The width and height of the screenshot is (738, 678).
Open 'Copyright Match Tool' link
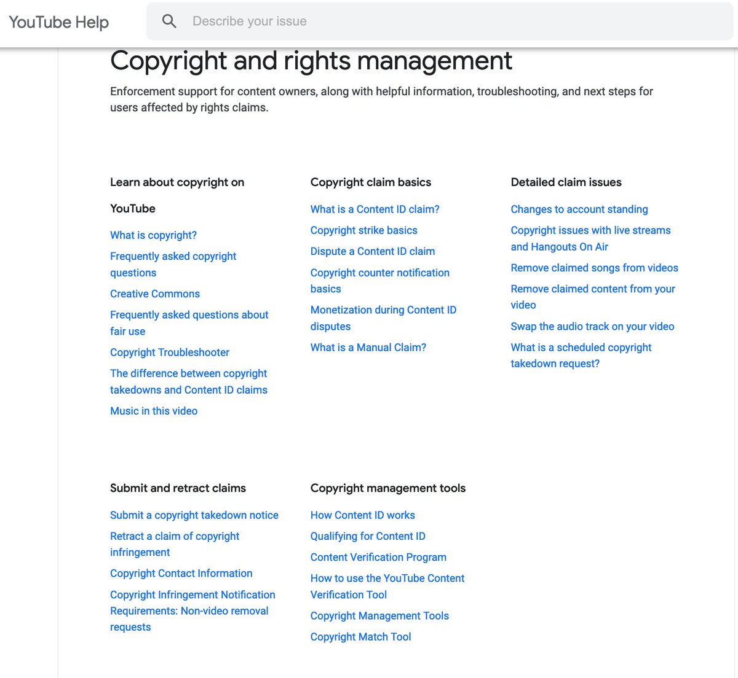tap(361, 637)
